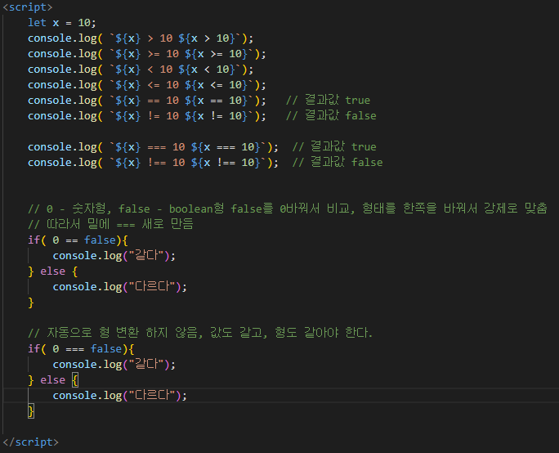Viewport: 559px width, 453px height.
Task: Click the comment '결과값 true' after x === 10
Action: coord(334,147)
